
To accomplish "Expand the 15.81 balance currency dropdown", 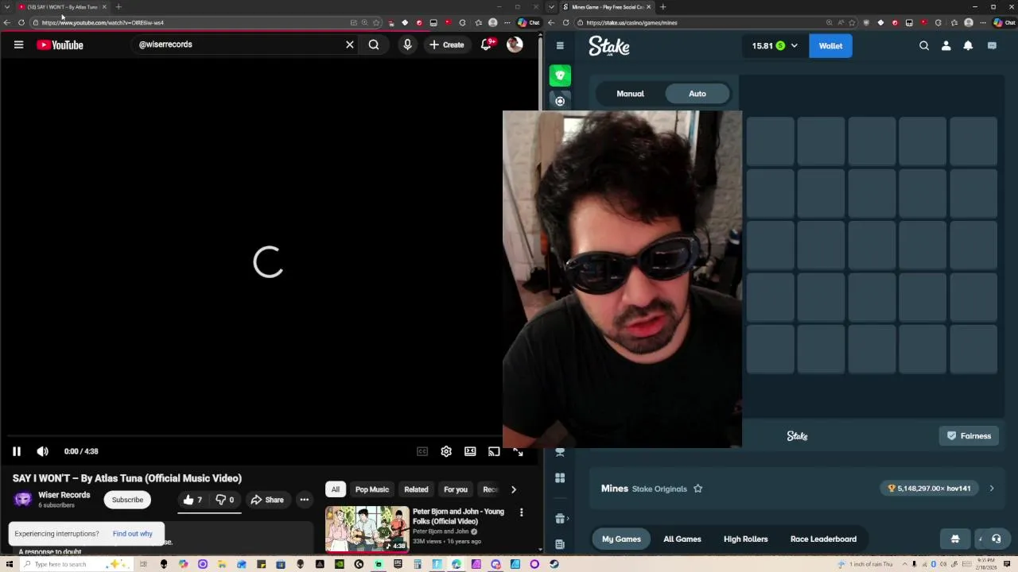I will pyautogui.click(x=775, y=46).
